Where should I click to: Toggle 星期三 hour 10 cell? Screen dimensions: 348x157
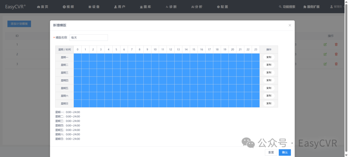155,73
